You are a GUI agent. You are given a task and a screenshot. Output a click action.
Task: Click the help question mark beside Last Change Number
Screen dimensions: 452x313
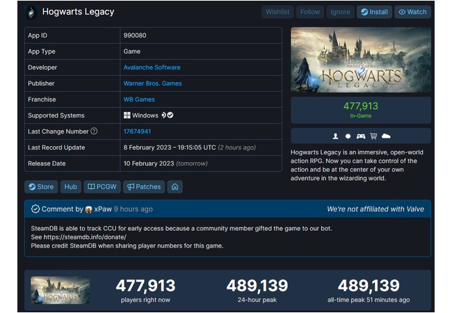click(x=94, y=131)
